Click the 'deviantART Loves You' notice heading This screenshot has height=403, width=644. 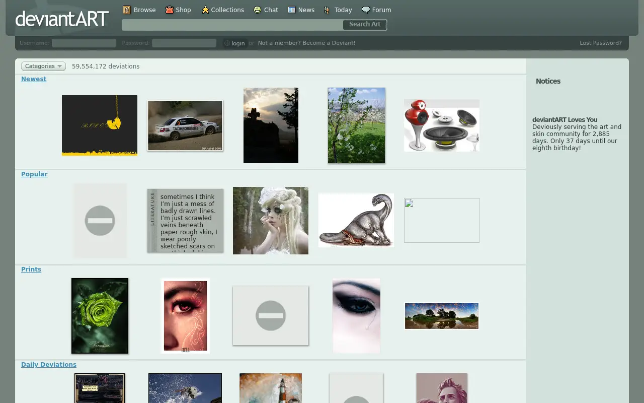pyautogui.click(x=565, y=120)
